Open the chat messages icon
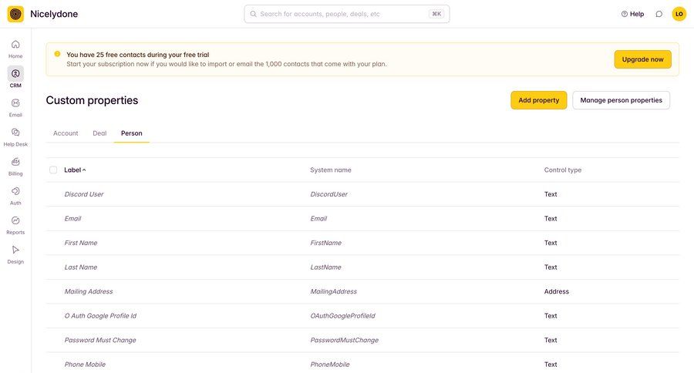 coord(659,14)
